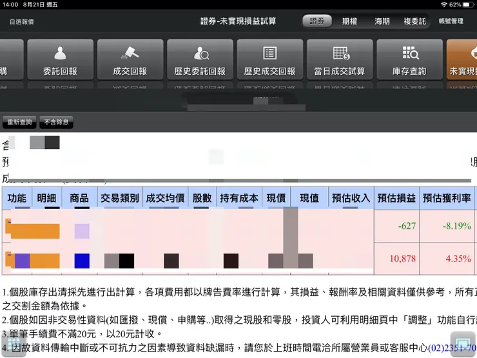This screenshot has width=477, height=358.
Task: Call the customer service phone link (02)2351
Action: [453, 348]
